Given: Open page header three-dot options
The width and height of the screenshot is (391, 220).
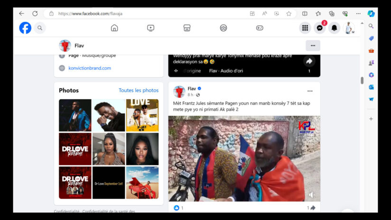Looking at the screenshot, I should coord(313,46).
